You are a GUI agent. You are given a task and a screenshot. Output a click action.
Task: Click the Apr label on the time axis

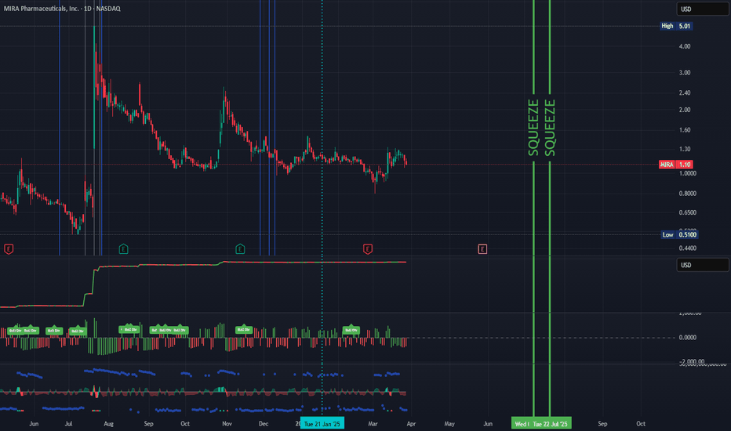411,423
